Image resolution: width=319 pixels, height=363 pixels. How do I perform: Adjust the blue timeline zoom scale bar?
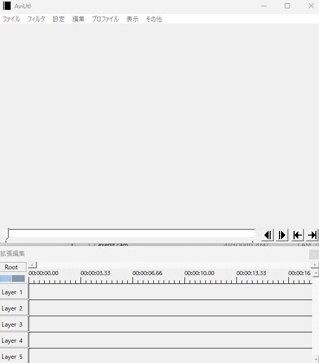click(x=12, y=279)
